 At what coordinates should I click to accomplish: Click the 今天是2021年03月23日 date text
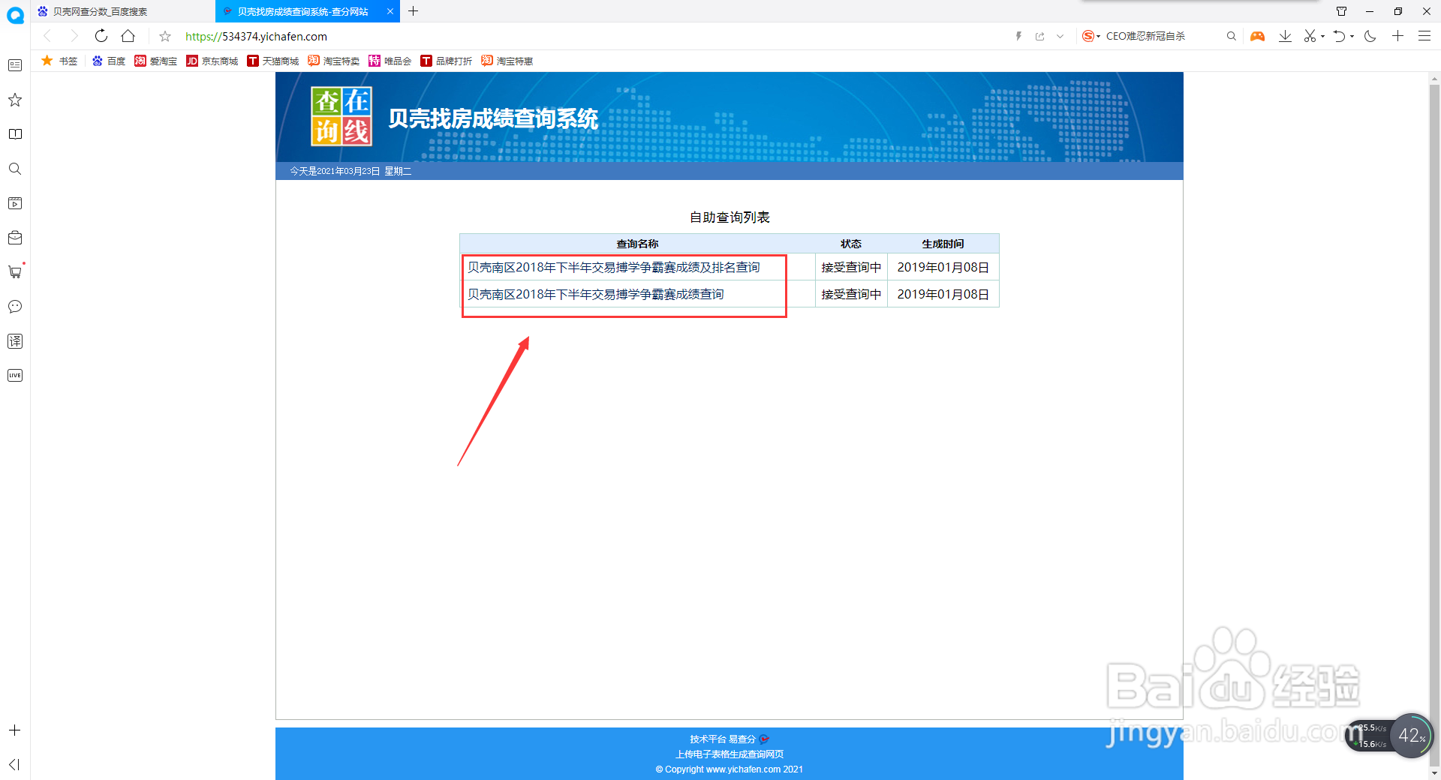coord(350,171)
